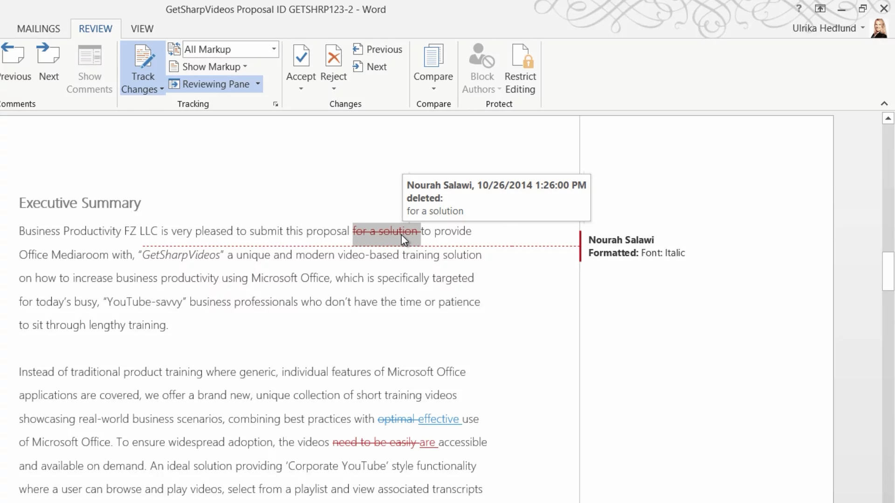Open the Ulrika Hedlund account menu
This screenshot has width=895, height=503.
[x=828, y=28]
